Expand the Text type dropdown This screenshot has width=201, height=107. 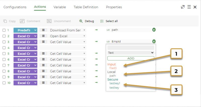[131, 53]
